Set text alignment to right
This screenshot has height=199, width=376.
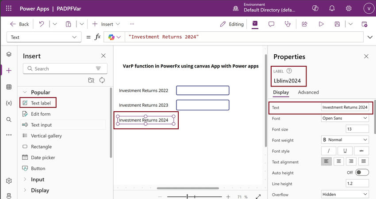point(351,161)
